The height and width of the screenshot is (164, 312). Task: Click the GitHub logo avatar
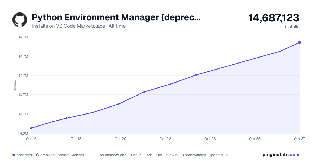(x=20, y=20)
